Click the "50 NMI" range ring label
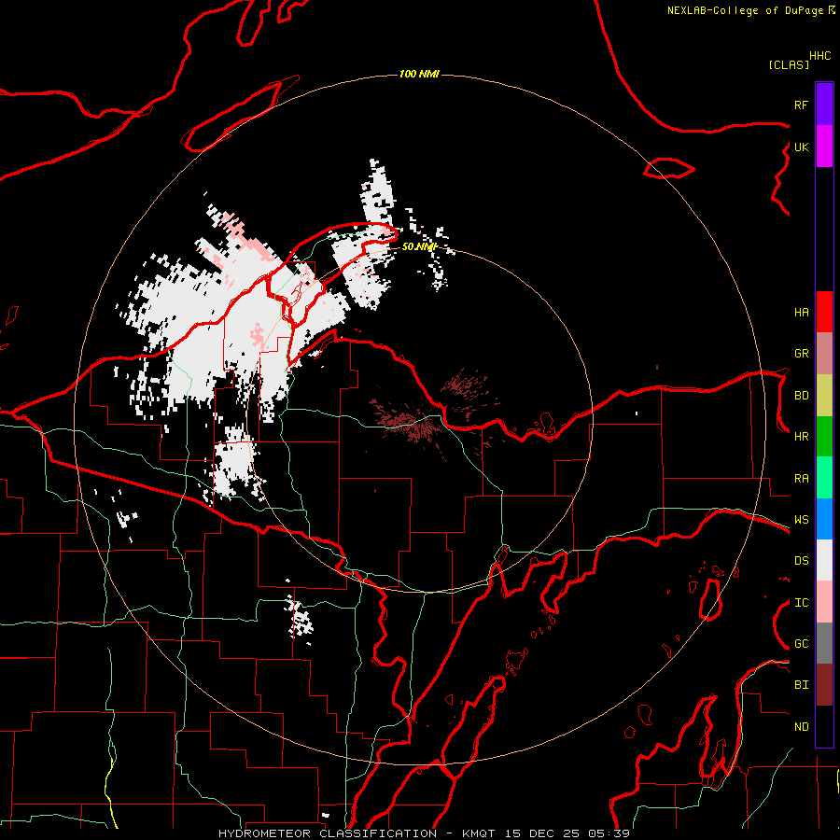 click(x=419, y=246)
